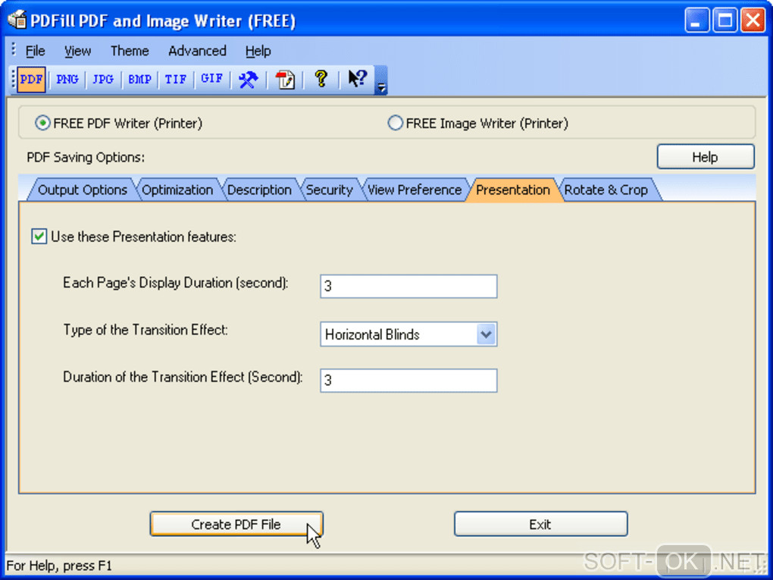Click the Exit button
Viewport: 773px width, 580px height.
coord(540,524)
